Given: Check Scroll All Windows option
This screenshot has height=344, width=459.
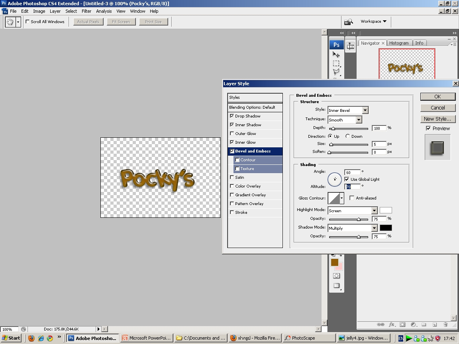Looking at the screenshot, I should pyautogui.click(x=27, y=21).
